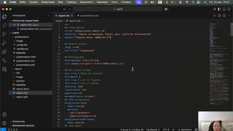This screenshot has width=233, height=131.
Task: Close the report.md tab
Action: click(x=72, y=16)
